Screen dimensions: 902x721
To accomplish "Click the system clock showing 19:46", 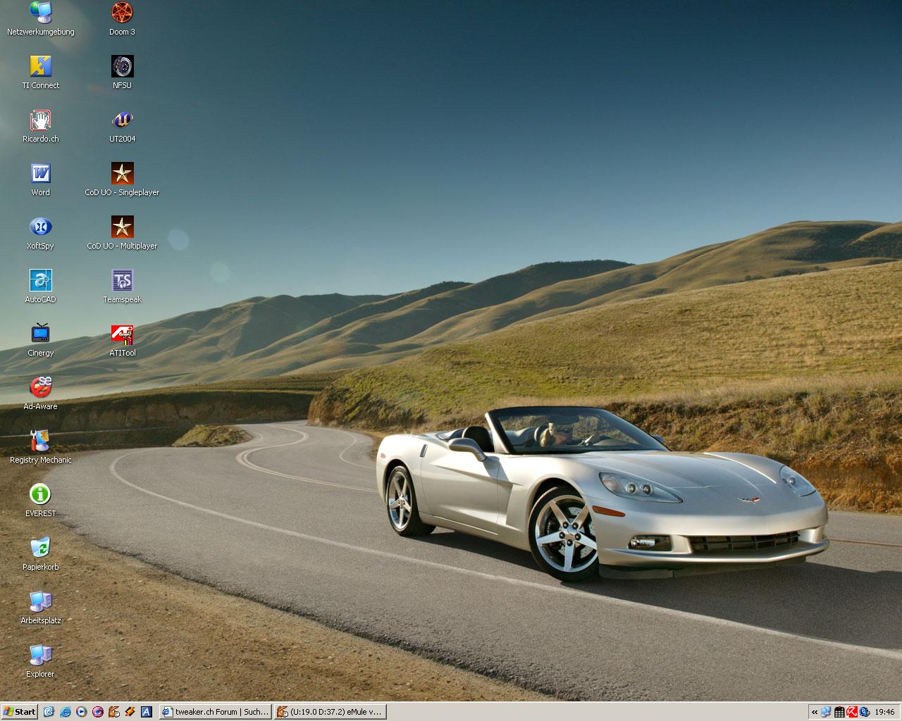I will (x=884, y=712).
